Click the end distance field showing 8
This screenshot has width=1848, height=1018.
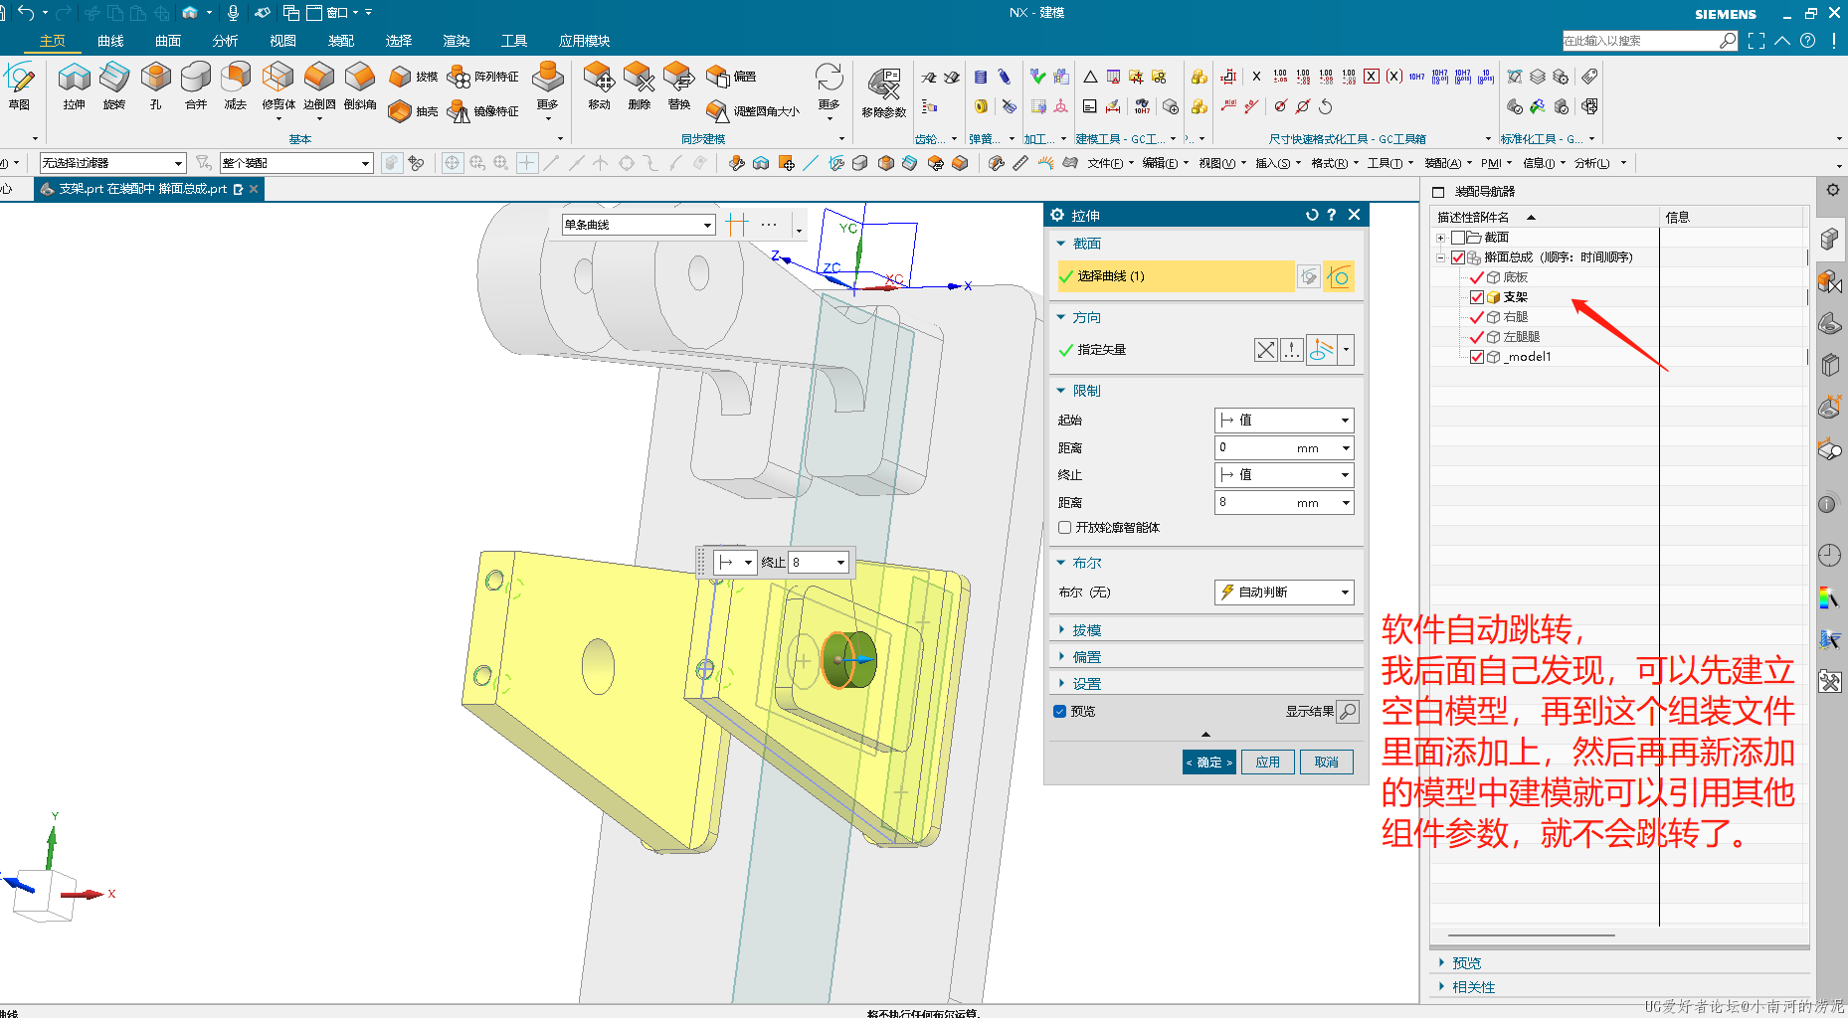coord(1284,503)
